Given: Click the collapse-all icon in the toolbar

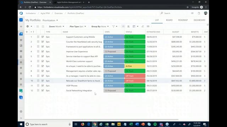Looking at the screenshot, I should [x=43, y=26].
